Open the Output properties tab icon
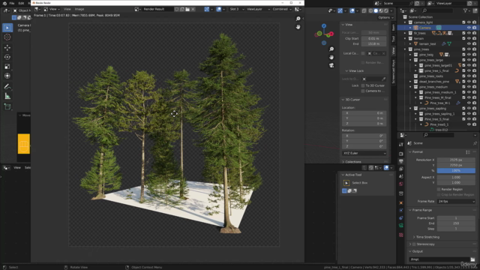 point(401,161)
